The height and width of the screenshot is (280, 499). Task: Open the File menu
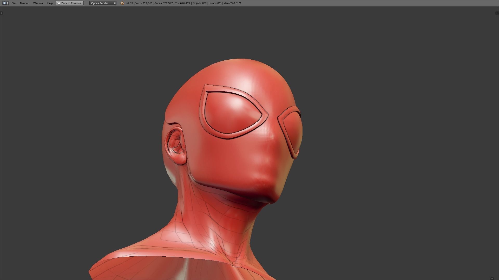click(14, 3)
